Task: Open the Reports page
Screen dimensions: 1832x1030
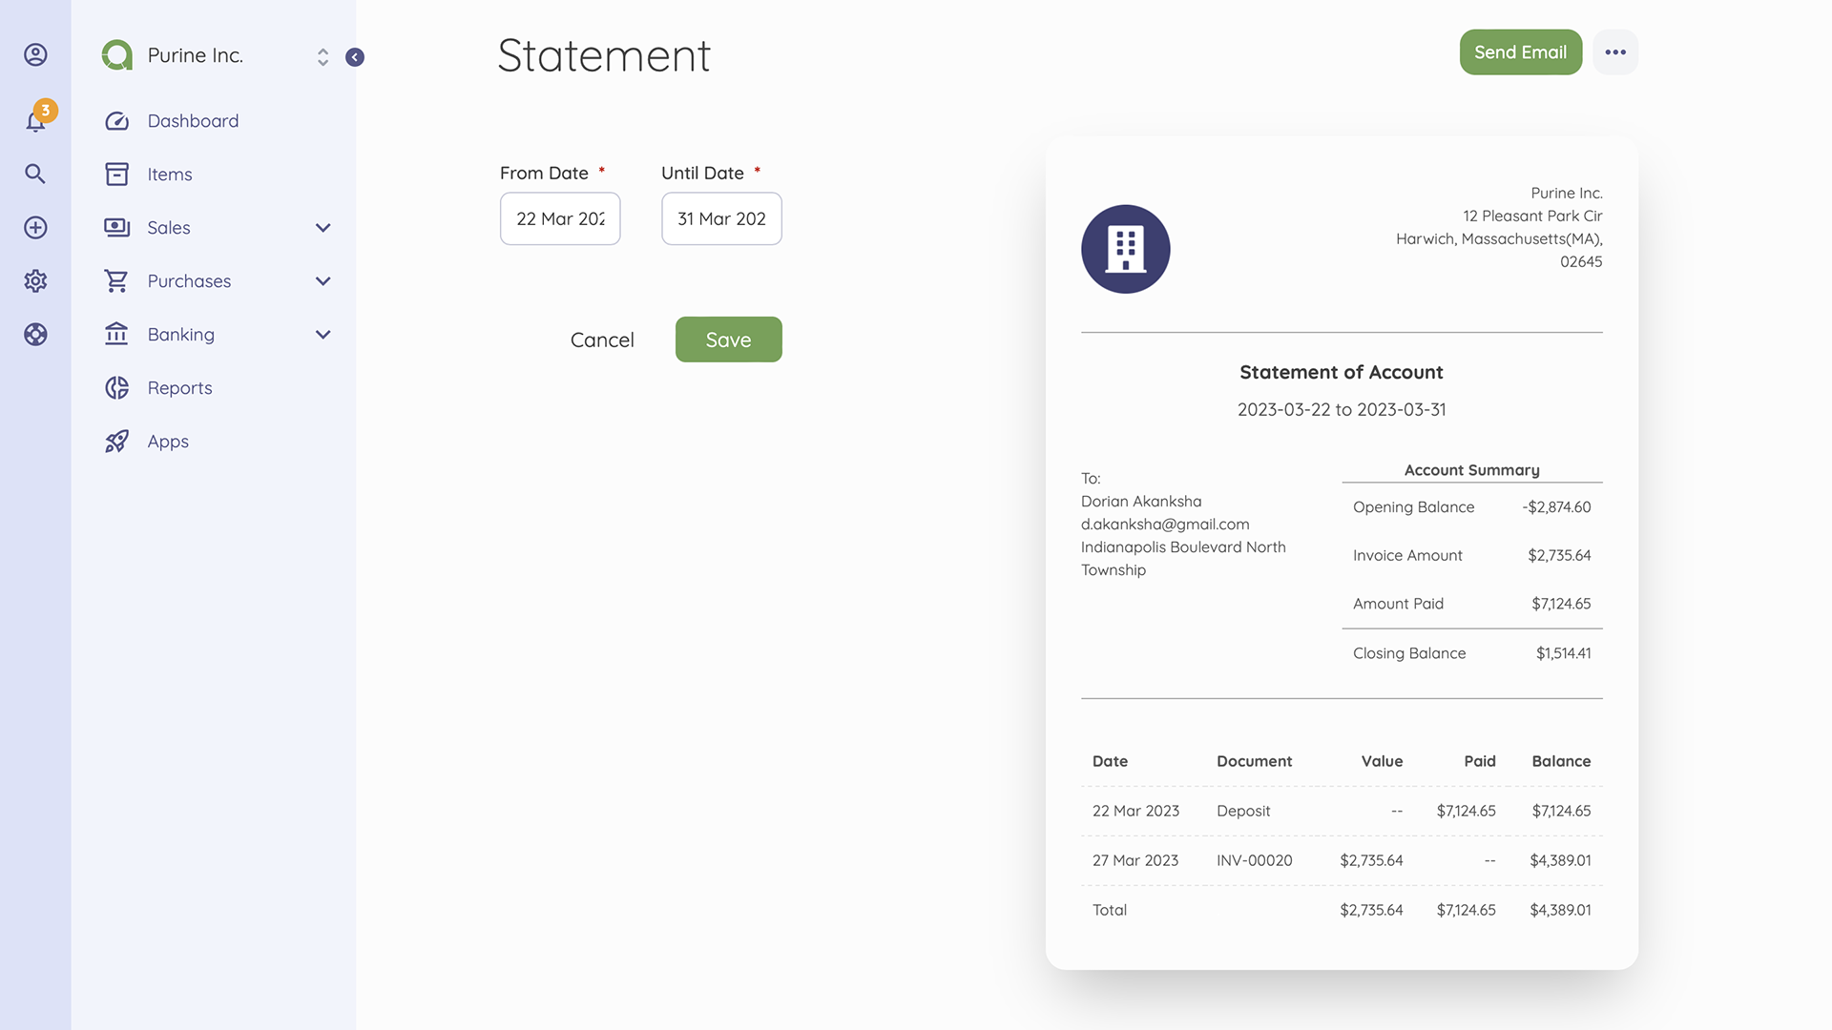Action: (181, 387)
